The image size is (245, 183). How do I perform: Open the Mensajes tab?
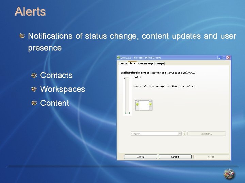point(160,64)
